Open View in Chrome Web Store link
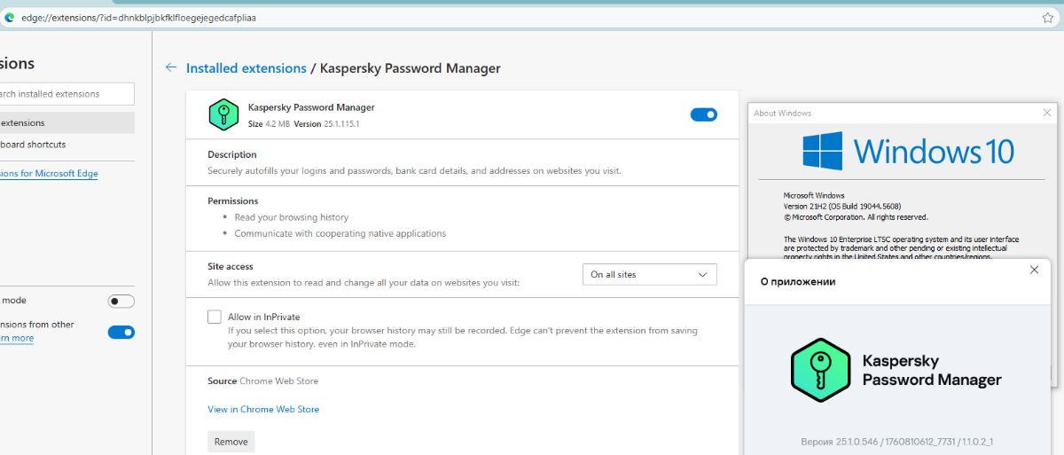The width and height of the screenshot is (1064, 455). pos(263,410)
